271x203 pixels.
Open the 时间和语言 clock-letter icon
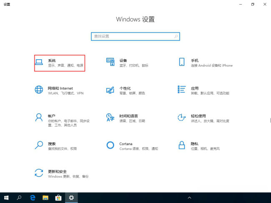click(x=110, y=118)
